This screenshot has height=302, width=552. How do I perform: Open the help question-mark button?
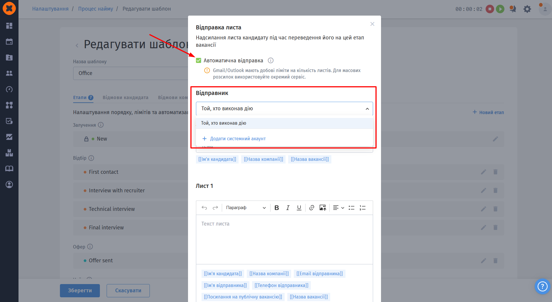pyautogui.click(x=542, y=286)
